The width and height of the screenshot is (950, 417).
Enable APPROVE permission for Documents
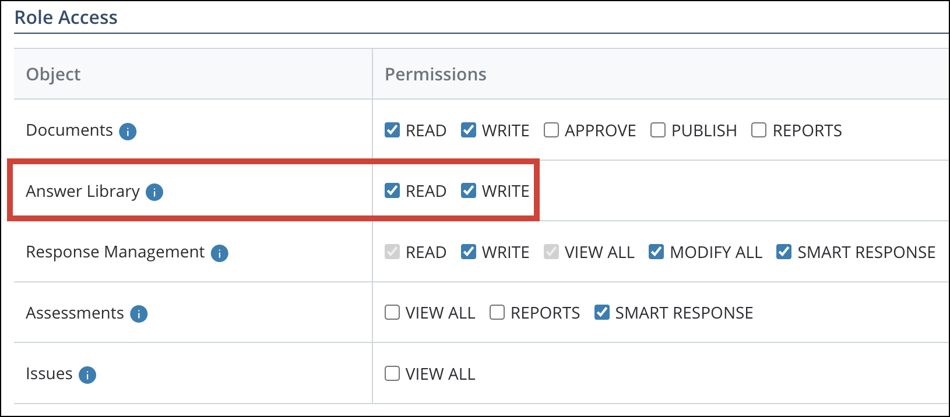pyautogui.click(x=551, y=130)
